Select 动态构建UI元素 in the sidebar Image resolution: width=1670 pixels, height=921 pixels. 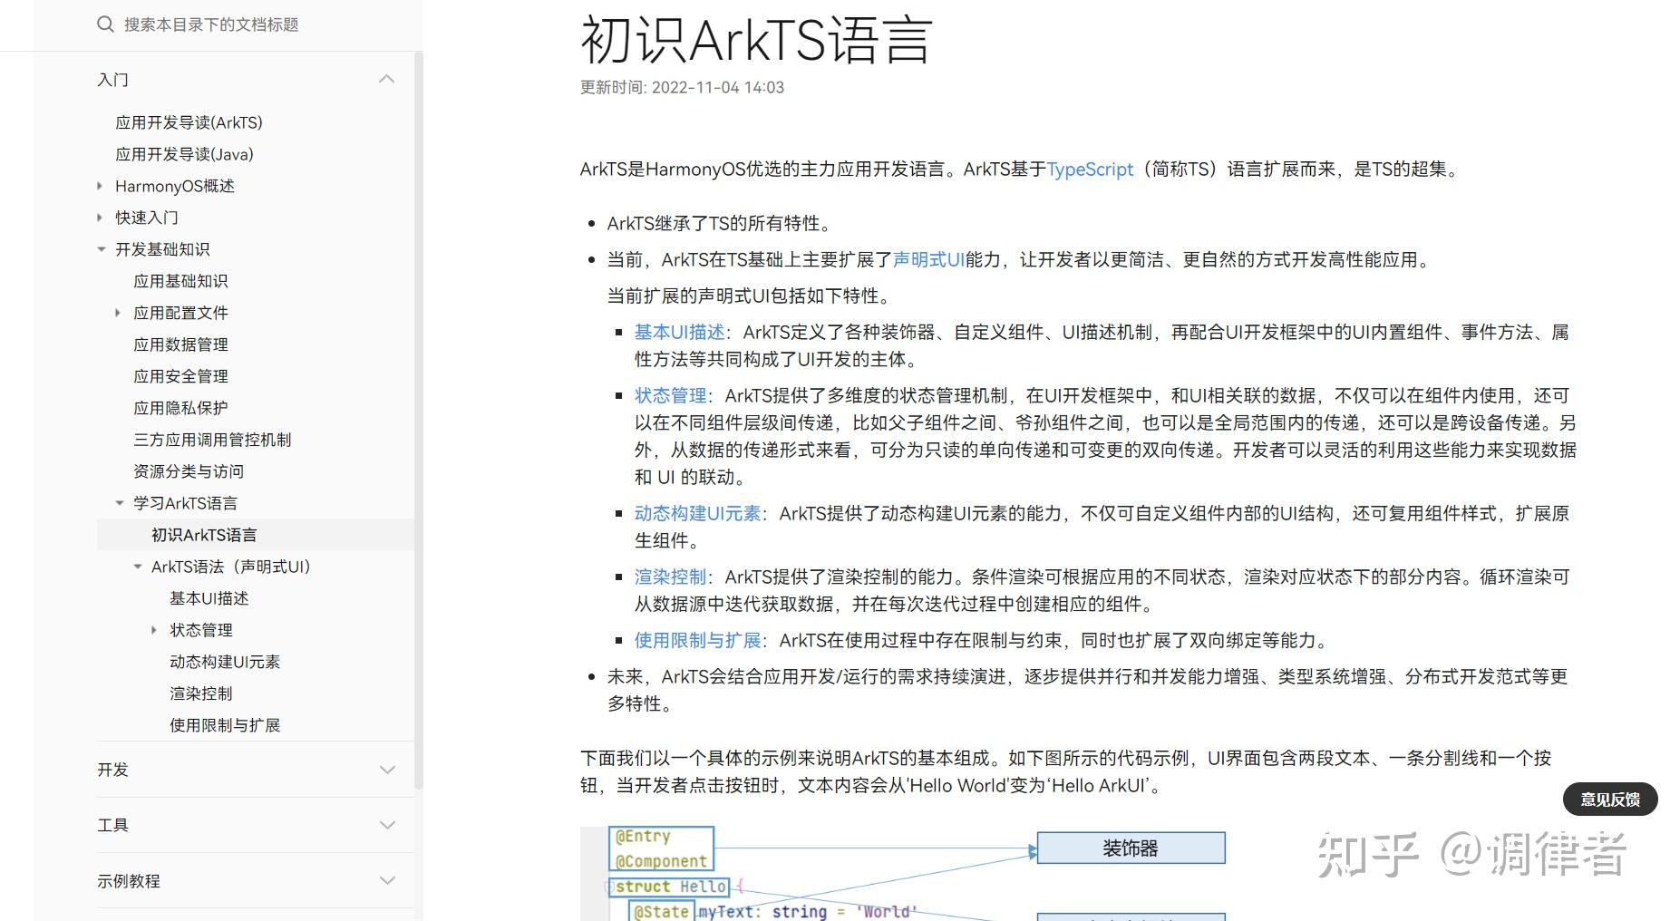[x=224, y=662]
